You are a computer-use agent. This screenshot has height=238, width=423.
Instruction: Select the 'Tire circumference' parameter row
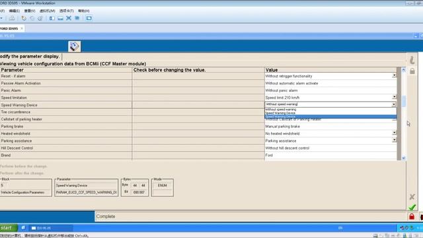click(x=66, y=112)
